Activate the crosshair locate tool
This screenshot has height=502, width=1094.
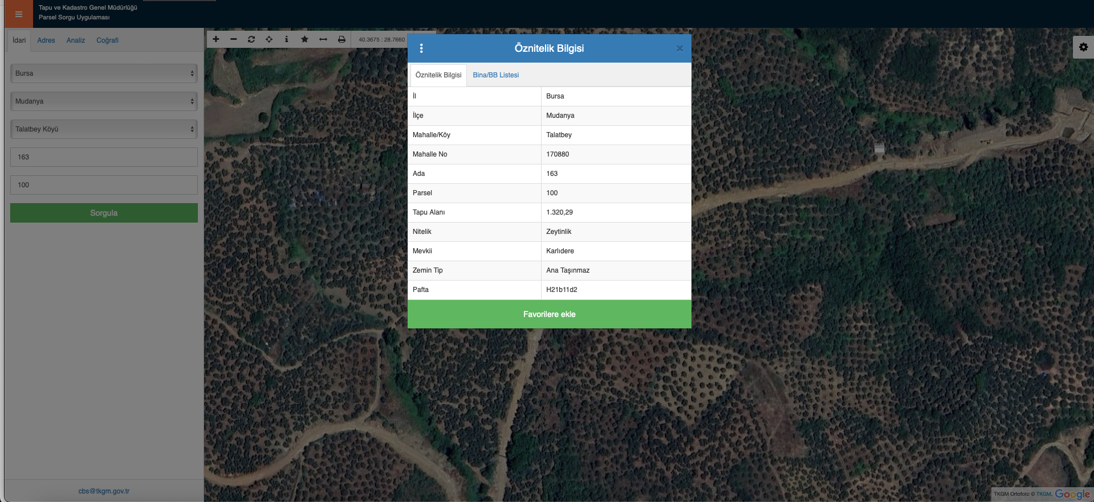pyautogui.click(x=269, y=39)
